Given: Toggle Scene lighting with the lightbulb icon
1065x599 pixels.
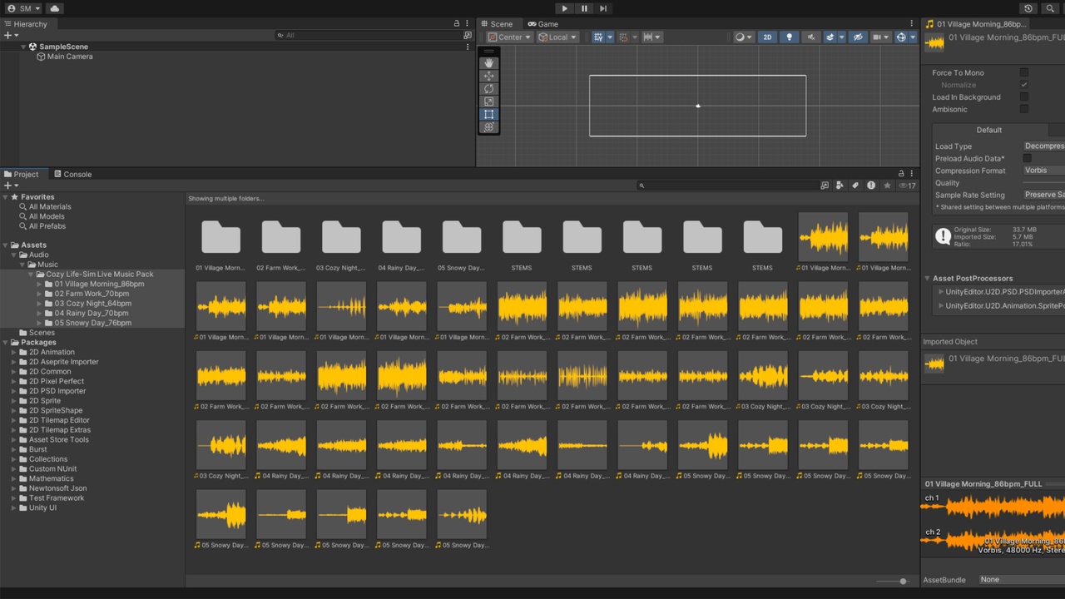Looking at the screenshot, I should point(789,37).
